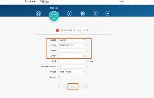154x98 pixels.
Task: Expand the PPPoE internet mode dropdown
Action: click(x=72, y=45)
